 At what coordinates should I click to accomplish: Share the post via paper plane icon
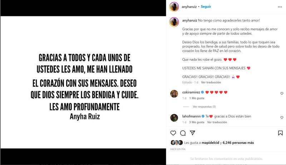coord(192,133)
